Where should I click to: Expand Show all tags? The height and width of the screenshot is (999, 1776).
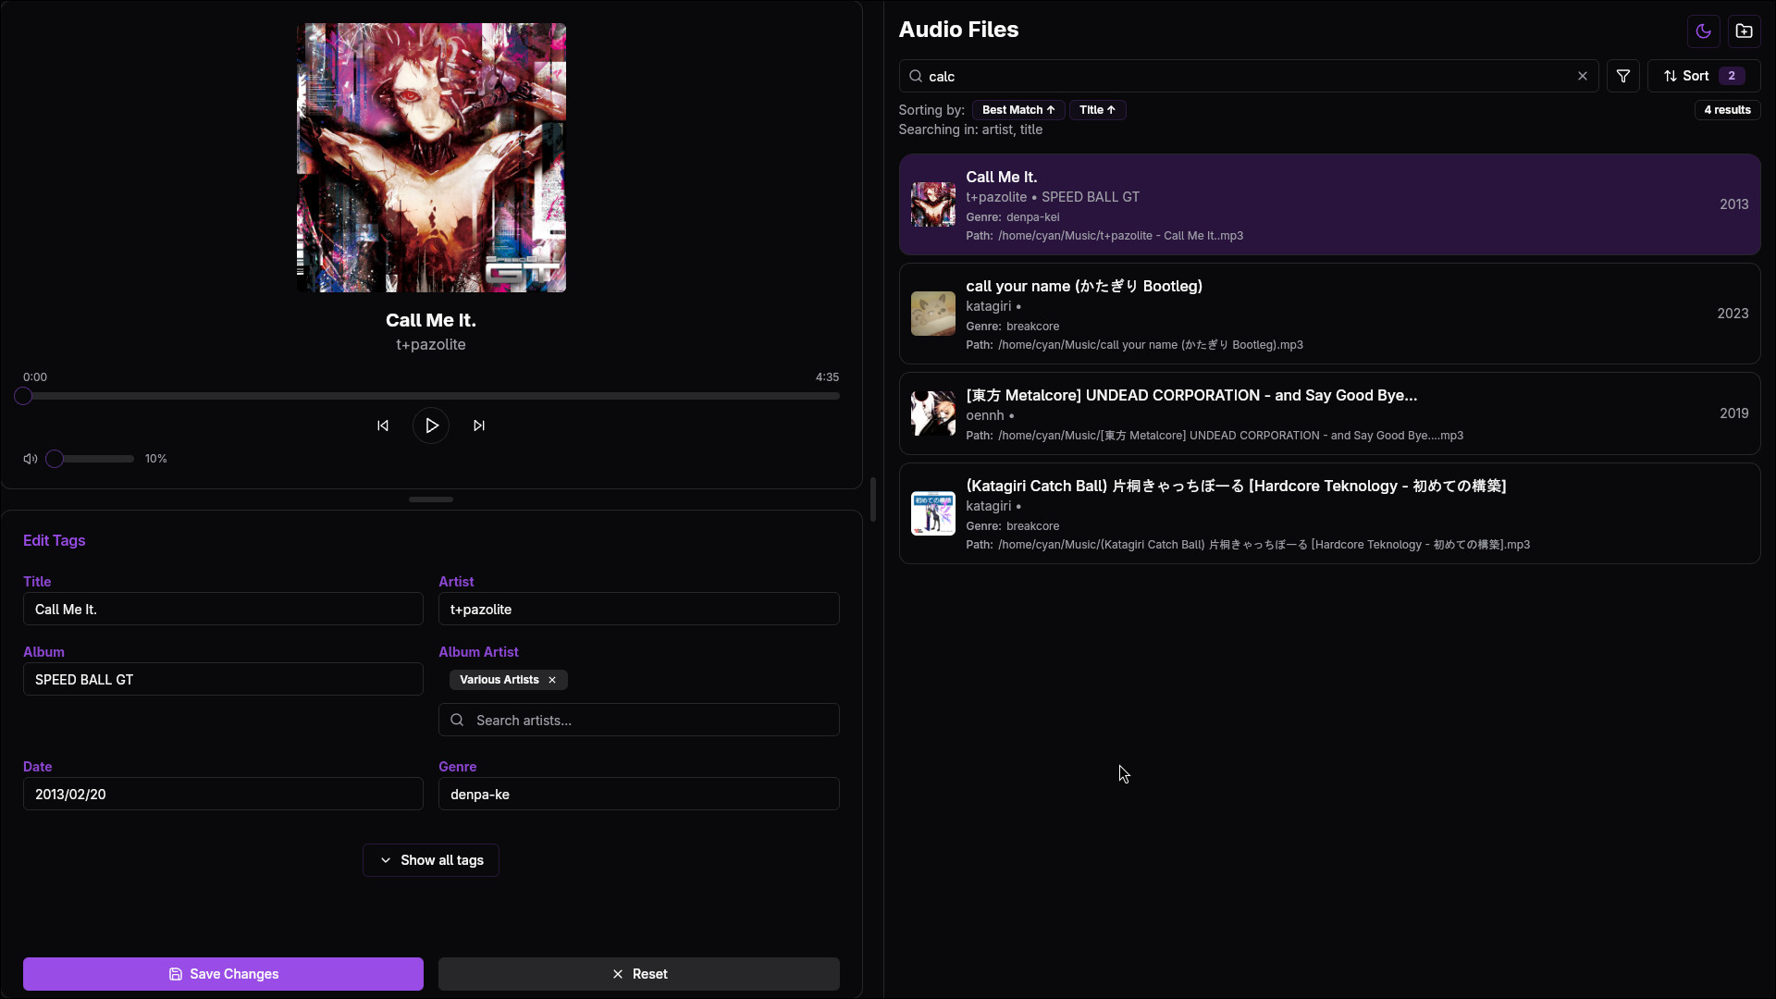click(431, 860)
